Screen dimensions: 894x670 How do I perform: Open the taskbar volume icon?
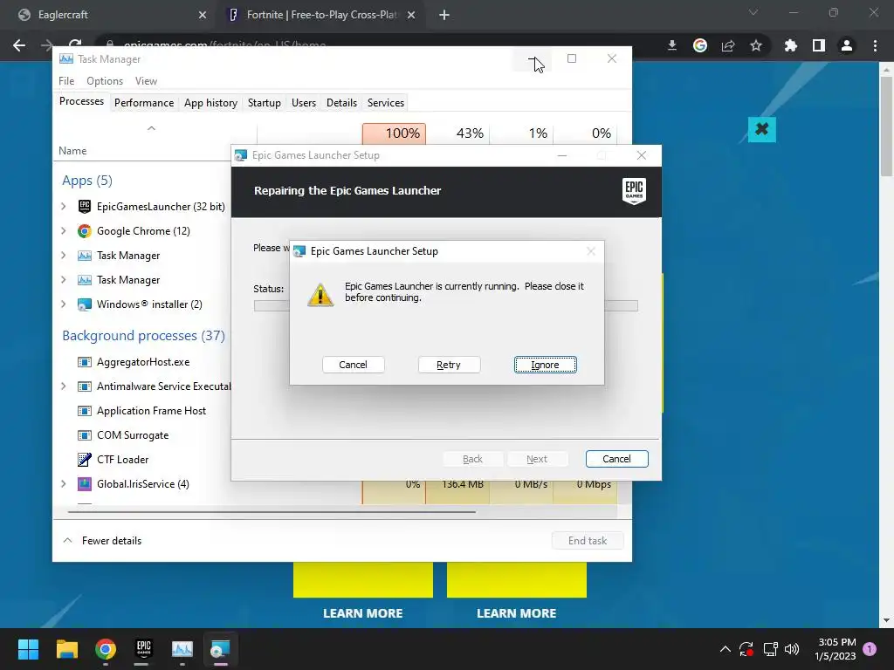(x=792, y=649)
